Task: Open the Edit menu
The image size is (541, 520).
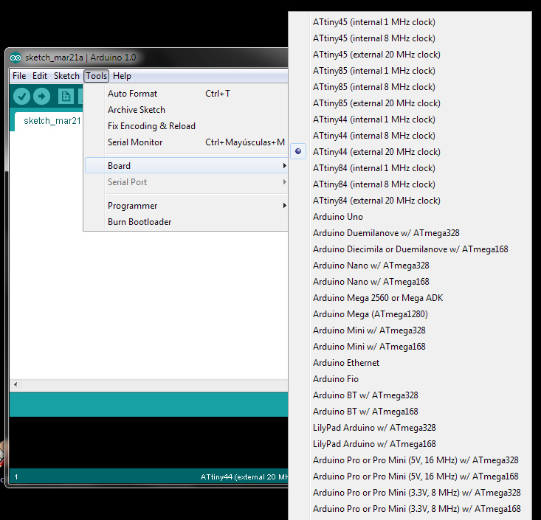Action: [40, 76]
